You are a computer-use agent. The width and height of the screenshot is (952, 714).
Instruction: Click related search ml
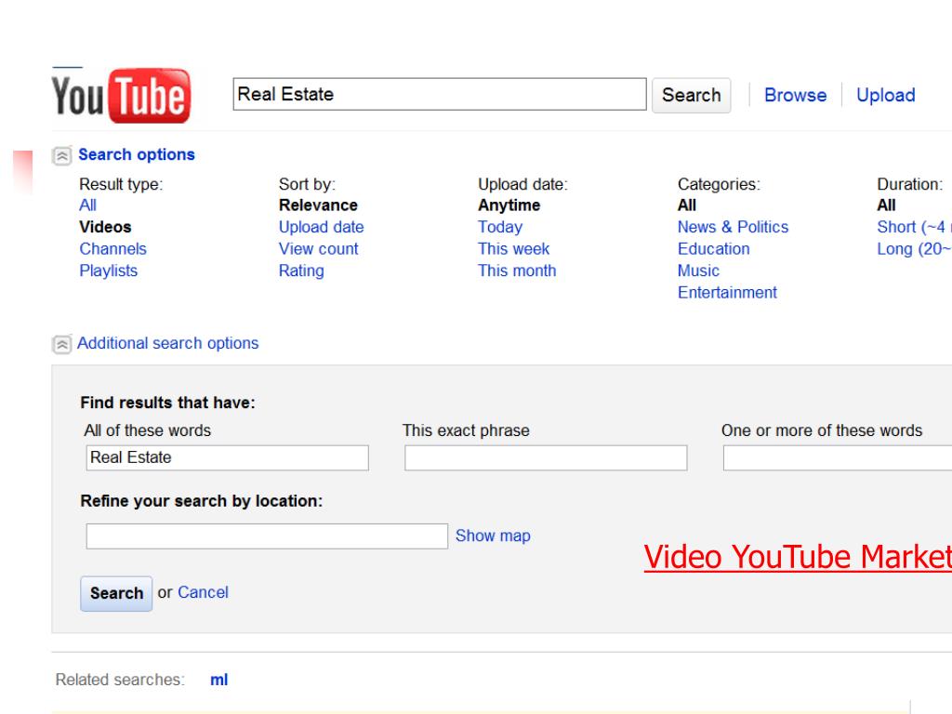point(219,680)
